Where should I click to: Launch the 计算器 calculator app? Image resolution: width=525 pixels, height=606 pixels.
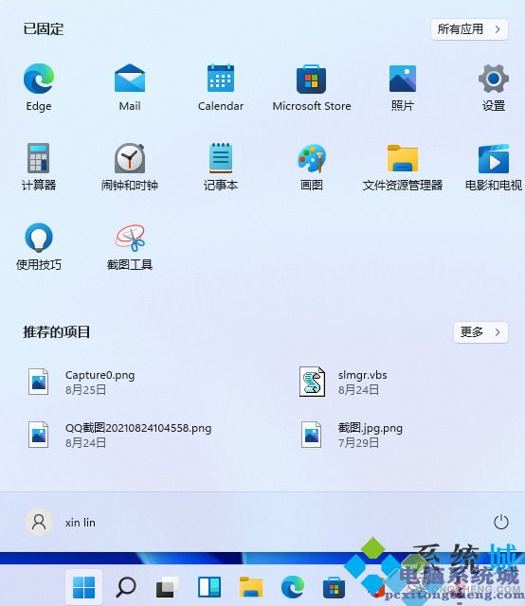coord(39,167)
